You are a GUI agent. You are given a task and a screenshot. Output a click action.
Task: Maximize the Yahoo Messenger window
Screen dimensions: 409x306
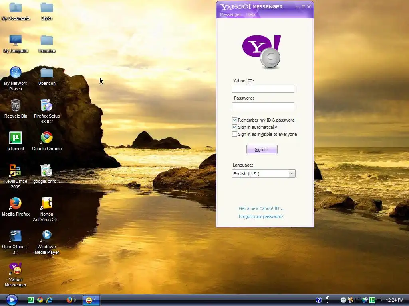(x=304, y=7)
